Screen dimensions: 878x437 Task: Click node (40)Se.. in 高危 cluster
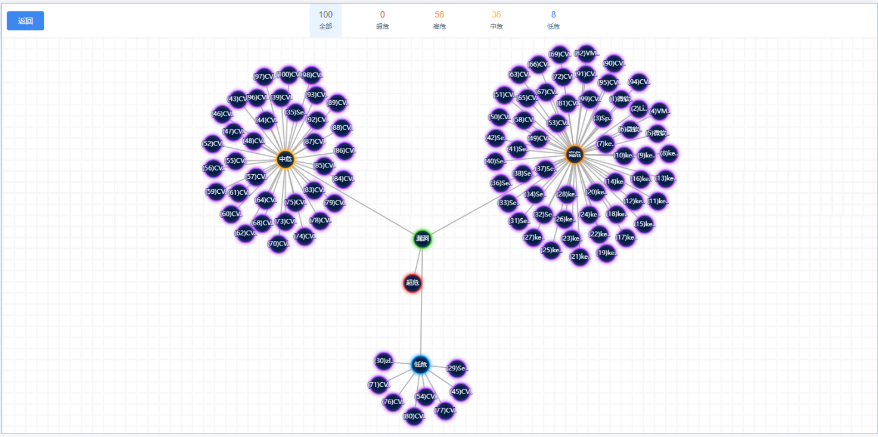495,161
